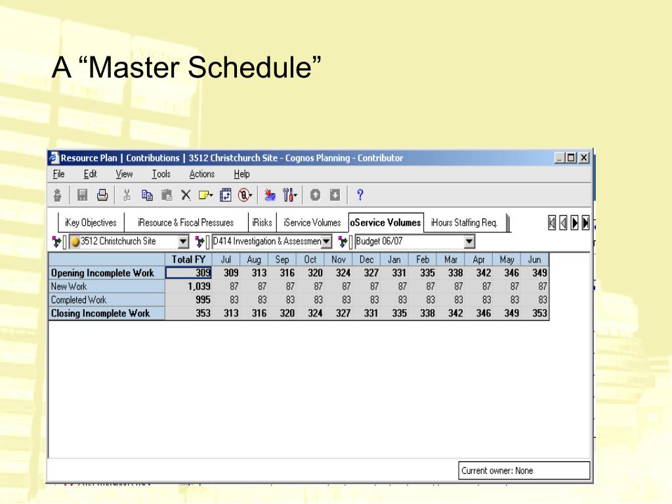Click the previous tab navigation arrow
The width and height of the screenshot is (672, 504).
click(563, 223)
